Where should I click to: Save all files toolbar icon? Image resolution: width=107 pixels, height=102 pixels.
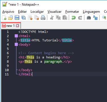coord(23,18)
